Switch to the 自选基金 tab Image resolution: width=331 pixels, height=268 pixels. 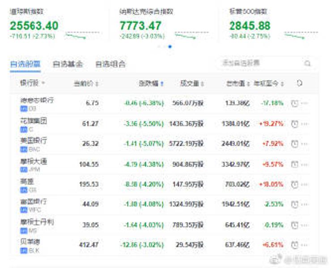68,64
